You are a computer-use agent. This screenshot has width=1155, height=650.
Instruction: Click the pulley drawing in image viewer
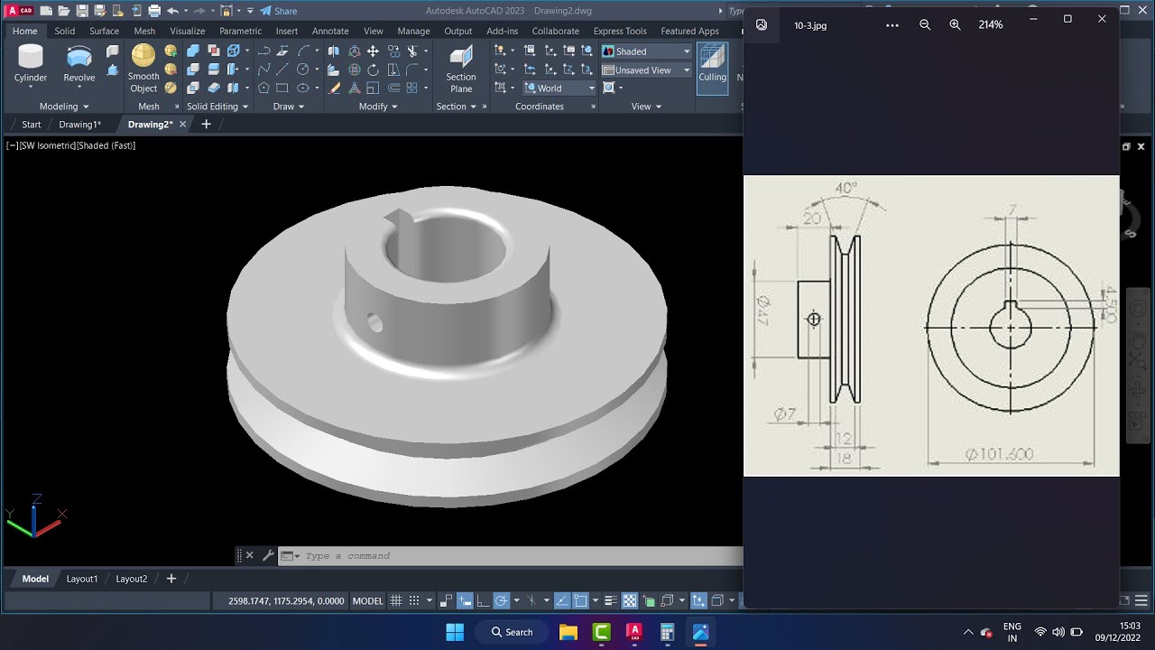point(931,325)
